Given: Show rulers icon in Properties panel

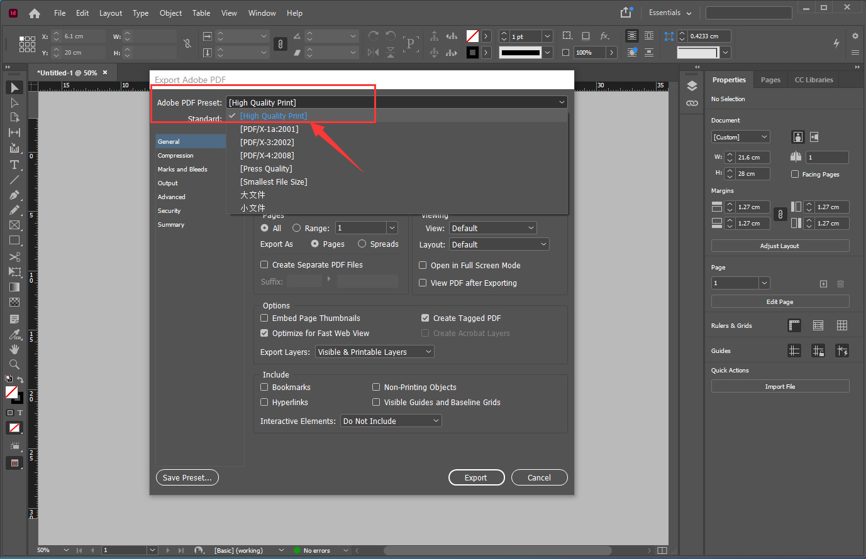Looking at the screenshot, I should point(794,325).
